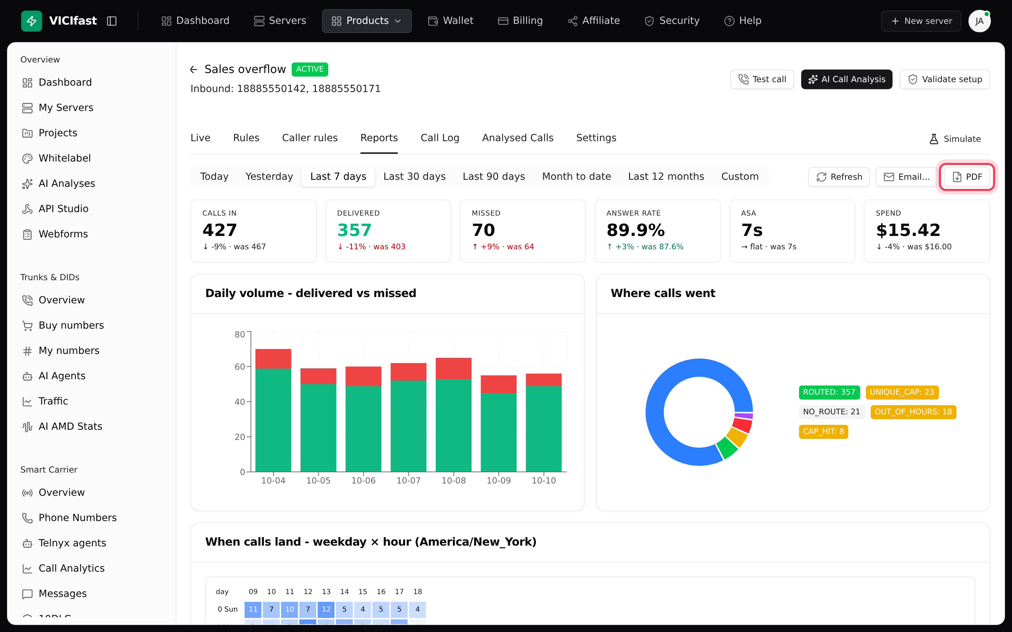Switch to the Rules tab
The width and height of the screenshot is (1012, 632).
246,138
